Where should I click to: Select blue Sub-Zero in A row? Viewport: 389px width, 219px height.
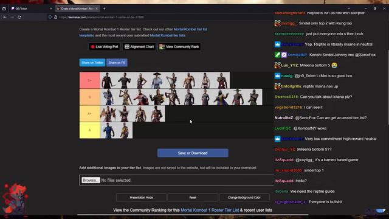[x=108, y=130]
